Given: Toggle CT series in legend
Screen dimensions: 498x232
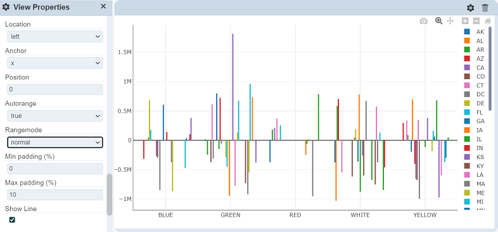Looking at the screenshot, I should click(474, 85).
